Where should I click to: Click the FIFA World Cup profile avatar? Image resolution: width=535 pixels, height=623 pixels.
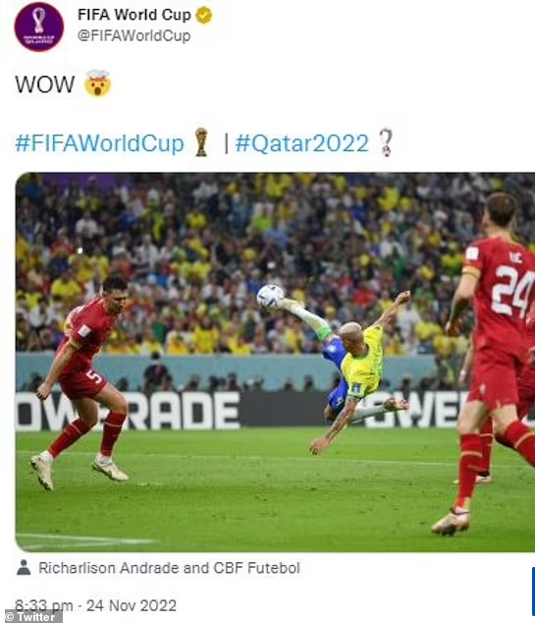[x=38, y=27]
